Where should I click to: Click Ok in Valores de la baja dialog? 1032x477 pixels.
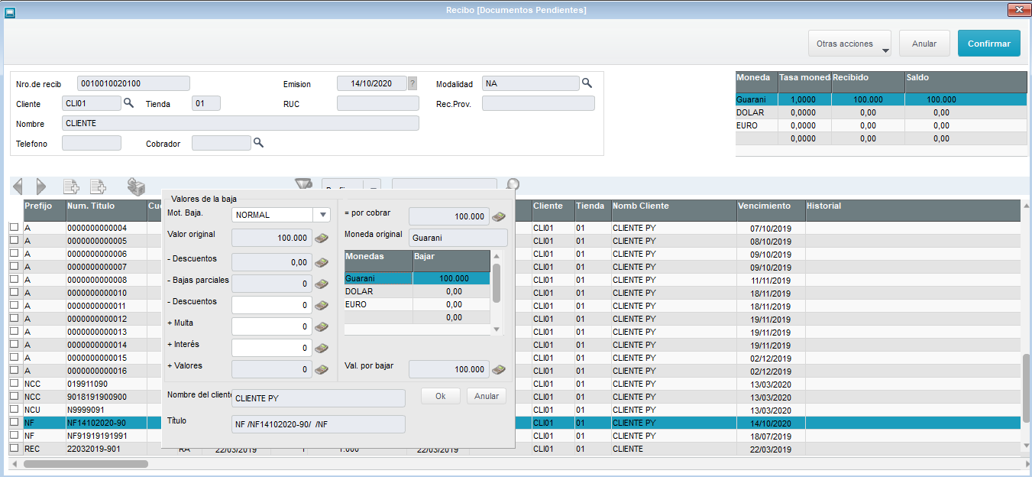coord(440,396)
